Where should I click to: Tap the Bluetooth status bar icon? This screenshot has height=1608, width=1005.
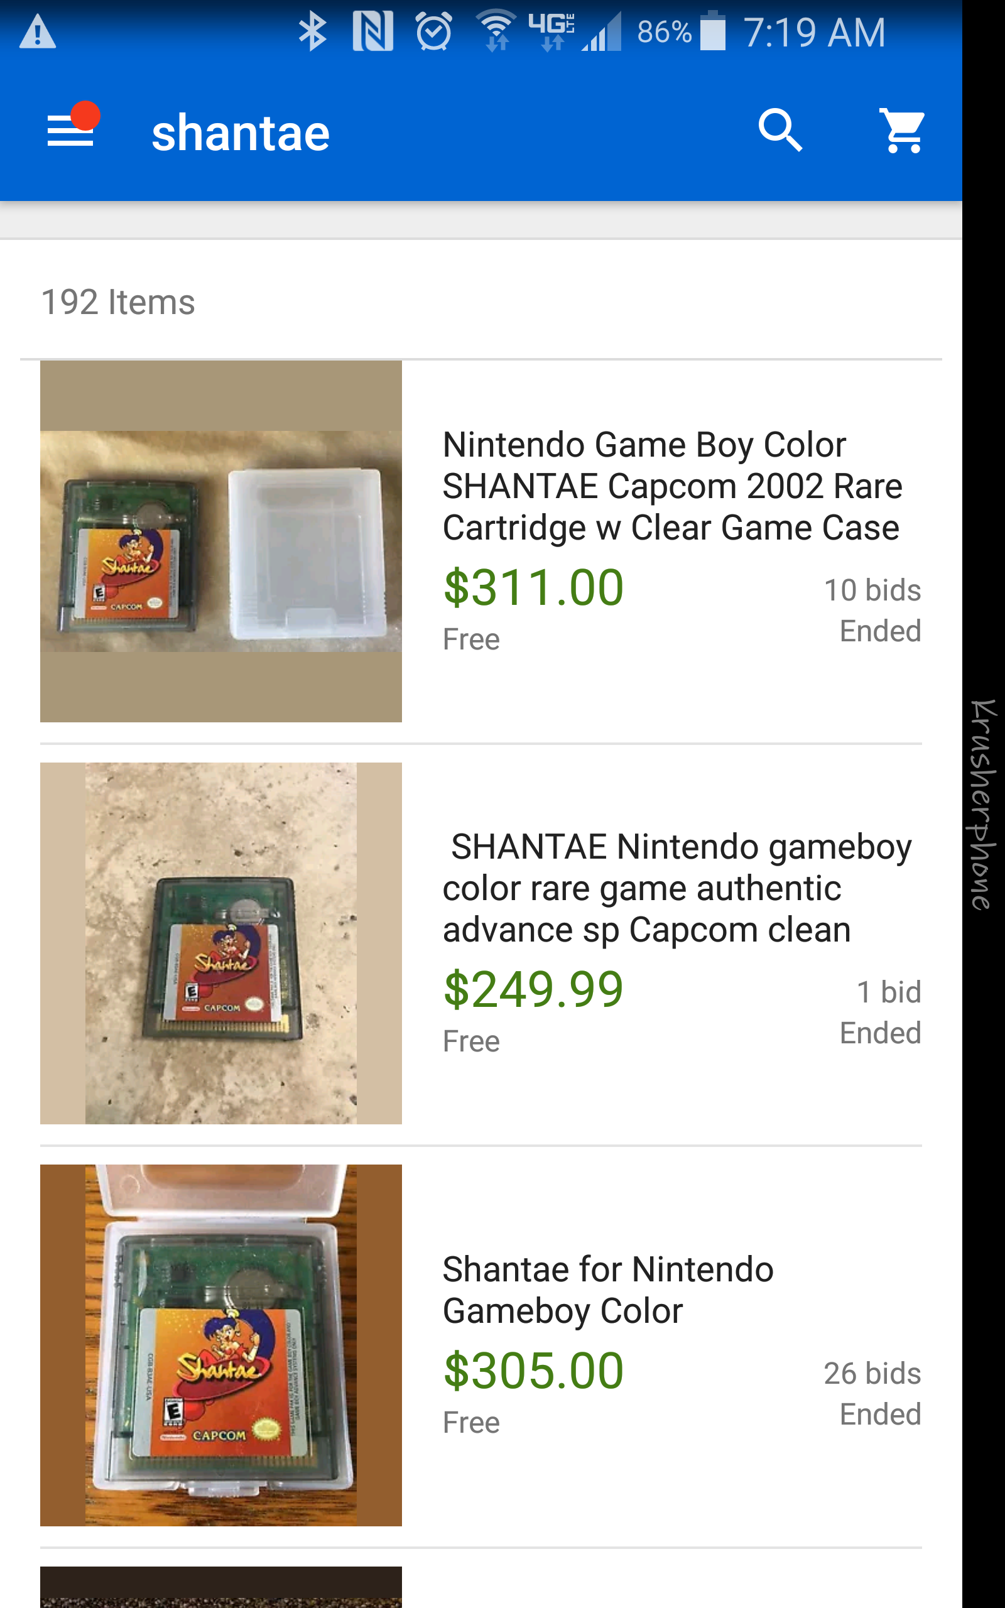(312, 32)
